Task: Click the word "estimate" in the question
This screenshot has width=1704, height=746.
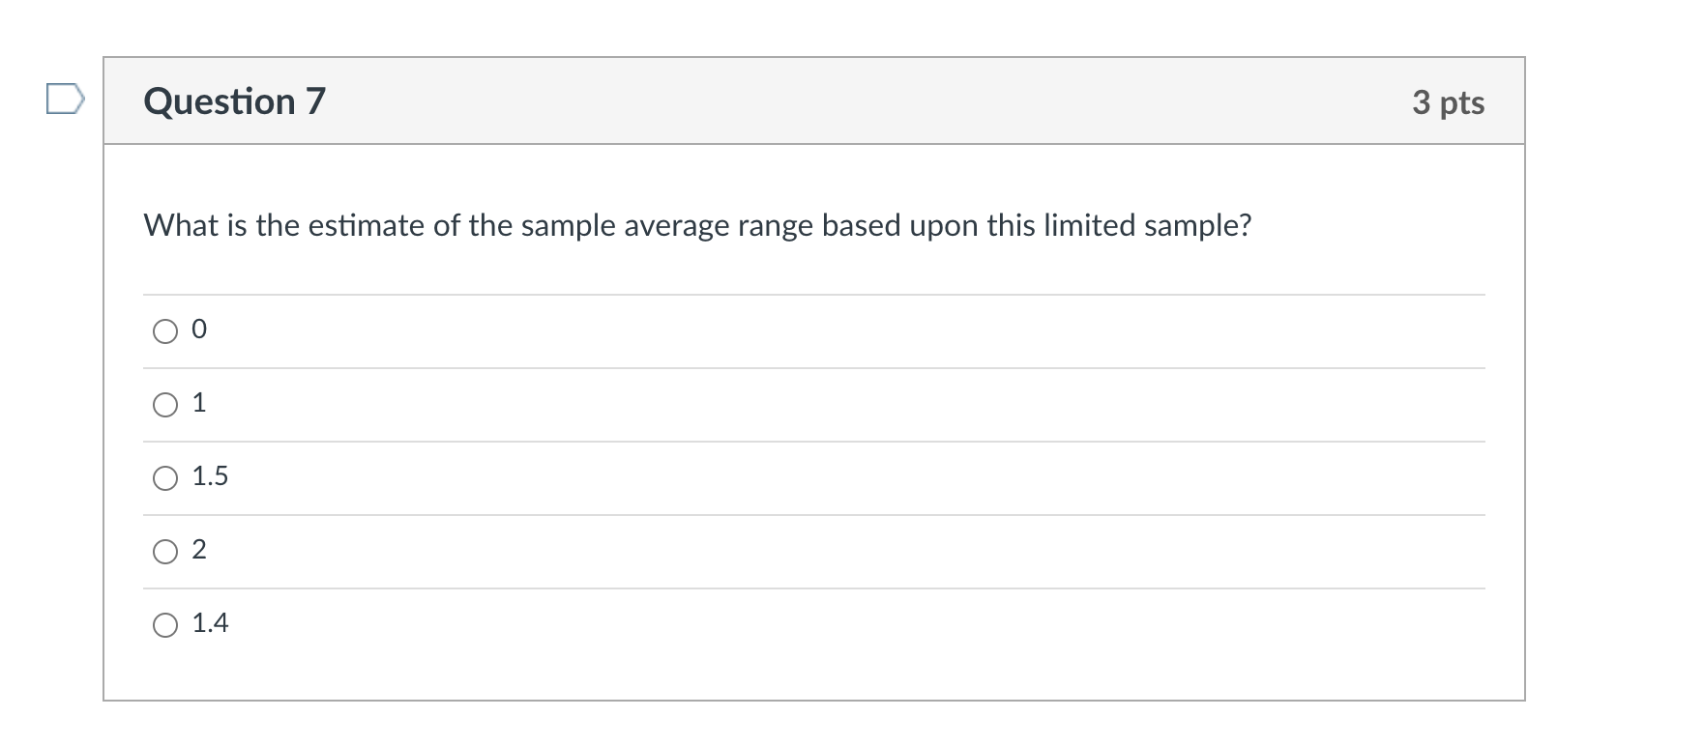Action: coord(367,225)
